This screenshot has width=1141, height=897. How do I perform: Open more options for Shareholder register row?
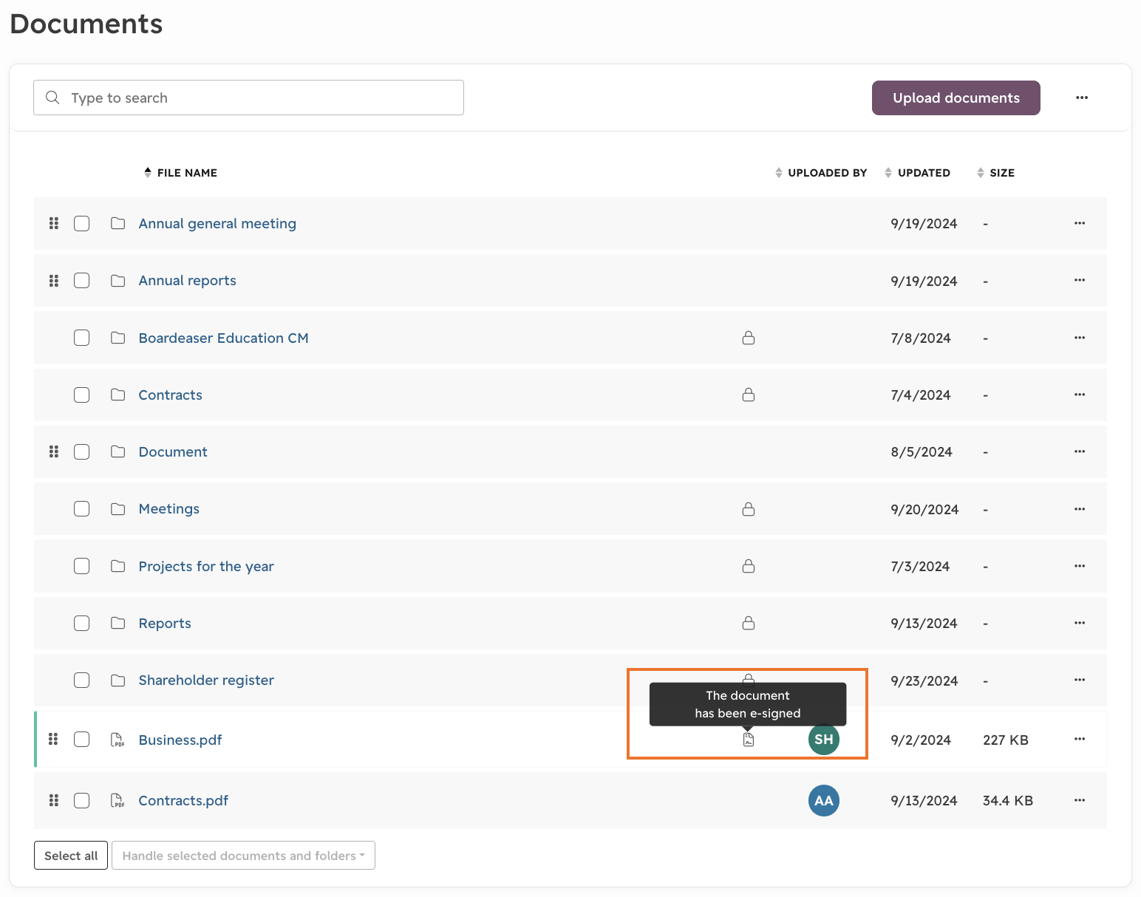coord(1080,680)
